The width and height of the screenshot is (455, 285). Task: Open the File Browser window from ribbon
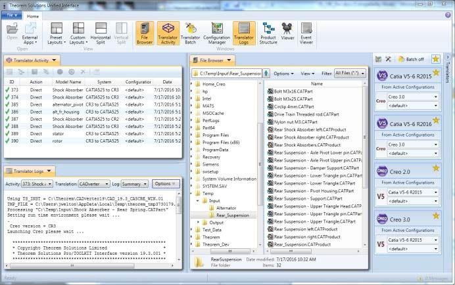[145, 33]
